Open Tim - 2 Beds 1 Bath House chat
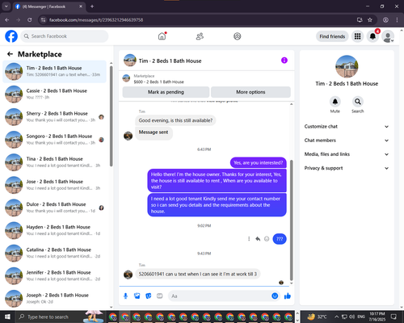The width and height of the screenshot is (404, 323). (54, 71)
